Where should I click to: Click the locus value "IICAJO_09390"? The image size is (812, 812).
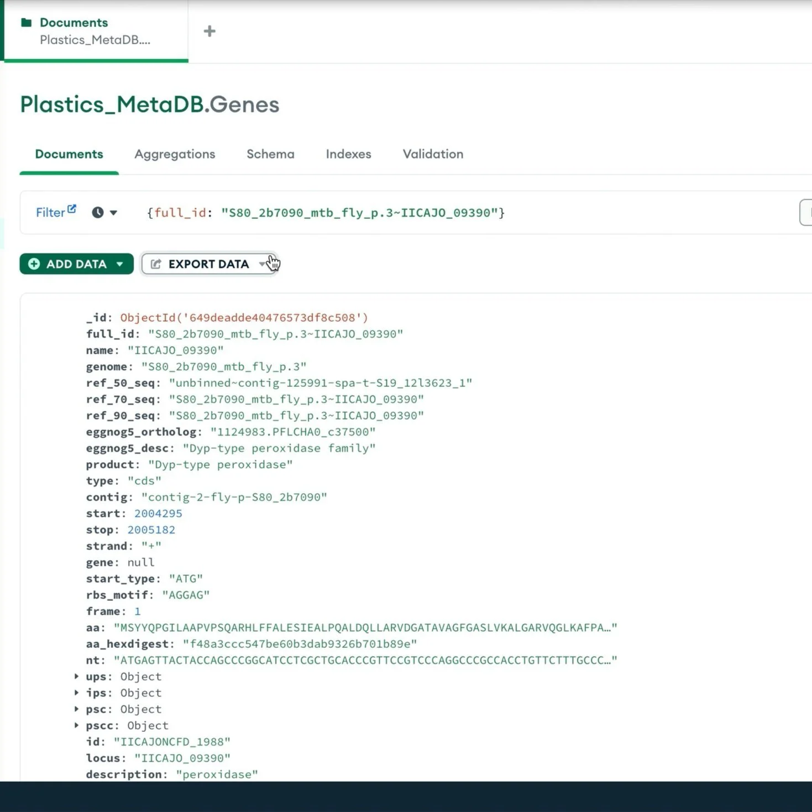point(182,758)
